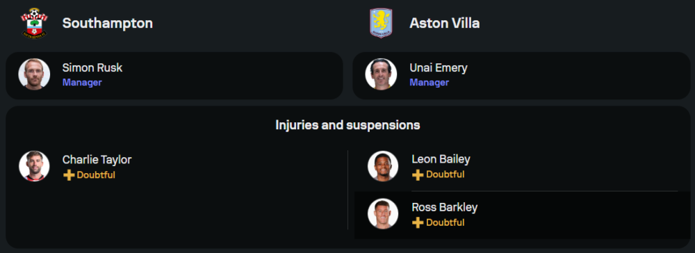Click Charlie Taylor's player avatar
The image size is (695, 253).
tap(34, 166)
